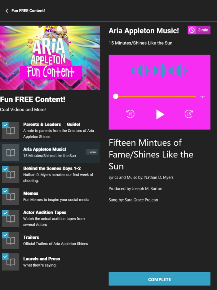Viewport: 217px width, 290px height.
Task: Click the book icon for Trailers lesson
Action: pyautogui.click(x=11, y=240)
